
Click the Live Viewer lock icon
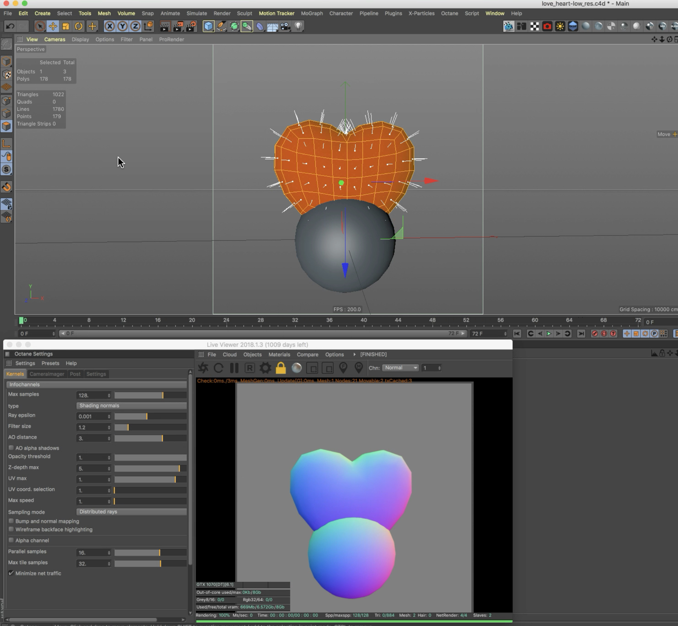(281, 368)
